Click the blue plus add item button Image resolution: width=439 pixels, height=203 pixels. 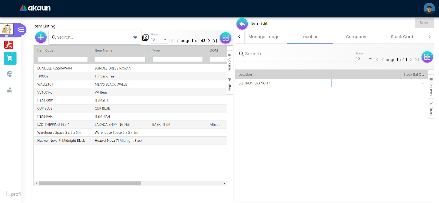[x=41, y=37]
